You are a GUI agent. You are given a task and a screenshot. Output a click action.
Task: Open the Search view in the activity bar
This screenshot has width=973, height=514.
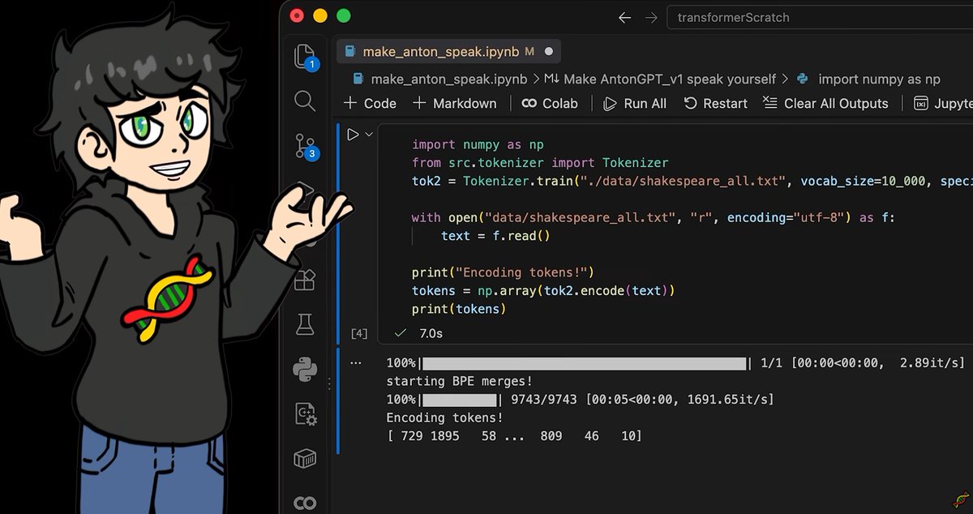[x=305, y=101]
